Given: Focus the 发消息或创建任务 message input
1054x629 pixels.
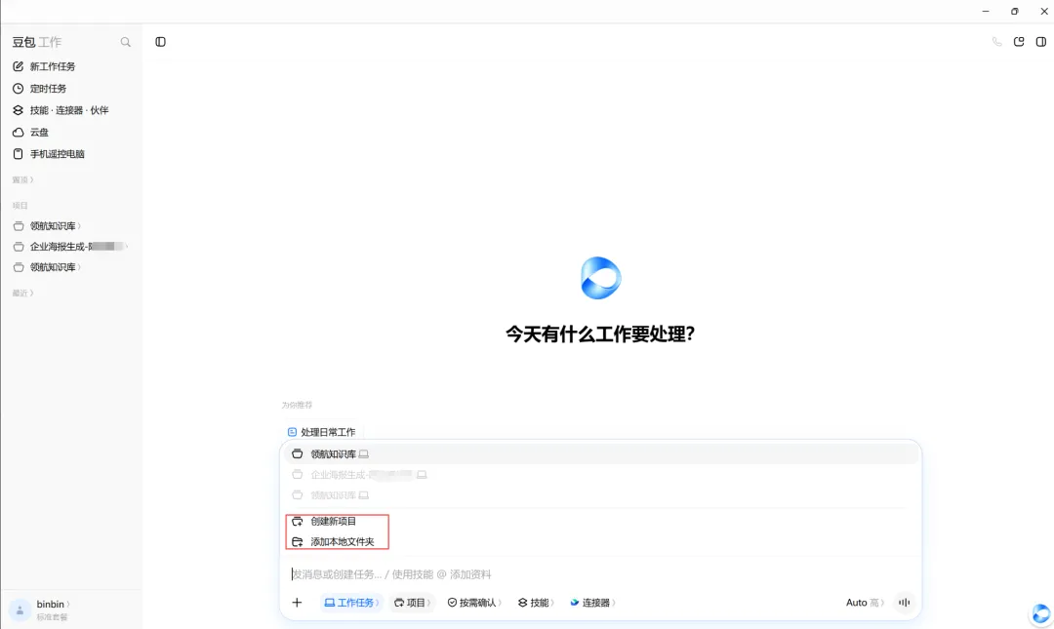Looking at the screenshot, I should point(600,574).
